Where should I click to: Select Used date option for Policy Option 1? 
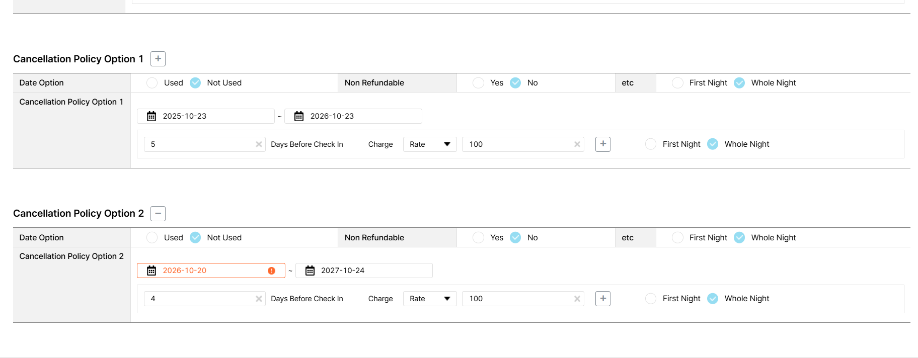point(152,83)
